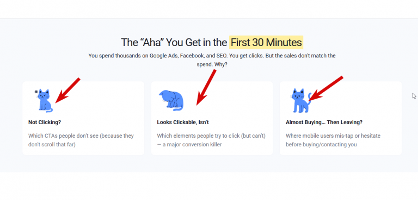The width and height of the screenshot is (418, 200).
Task: Select the "Looks Clickable, Isn't" heading
Action: pos(183,122)
